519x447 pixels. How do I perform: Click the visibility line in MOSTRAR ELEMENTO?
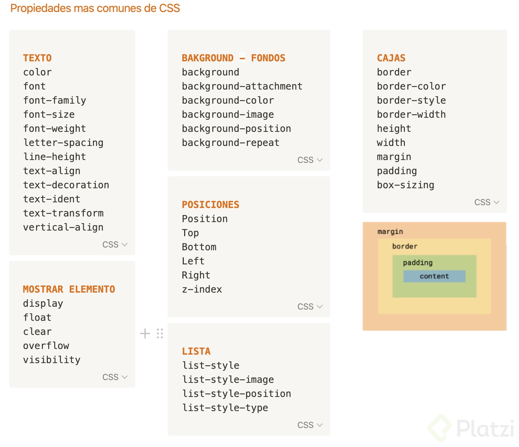[52, 360]
